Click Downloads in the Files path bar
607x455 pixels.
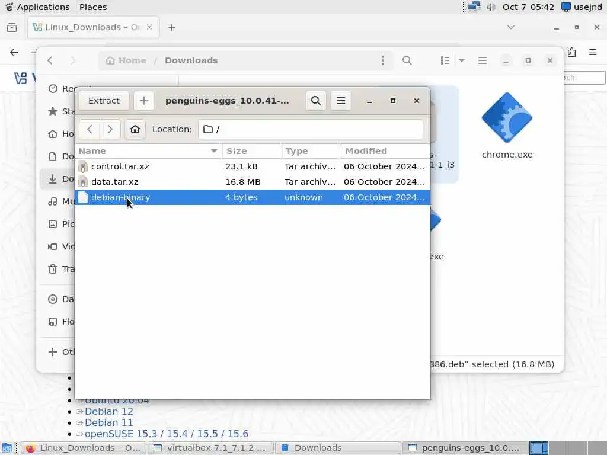(x=191, y=60)
